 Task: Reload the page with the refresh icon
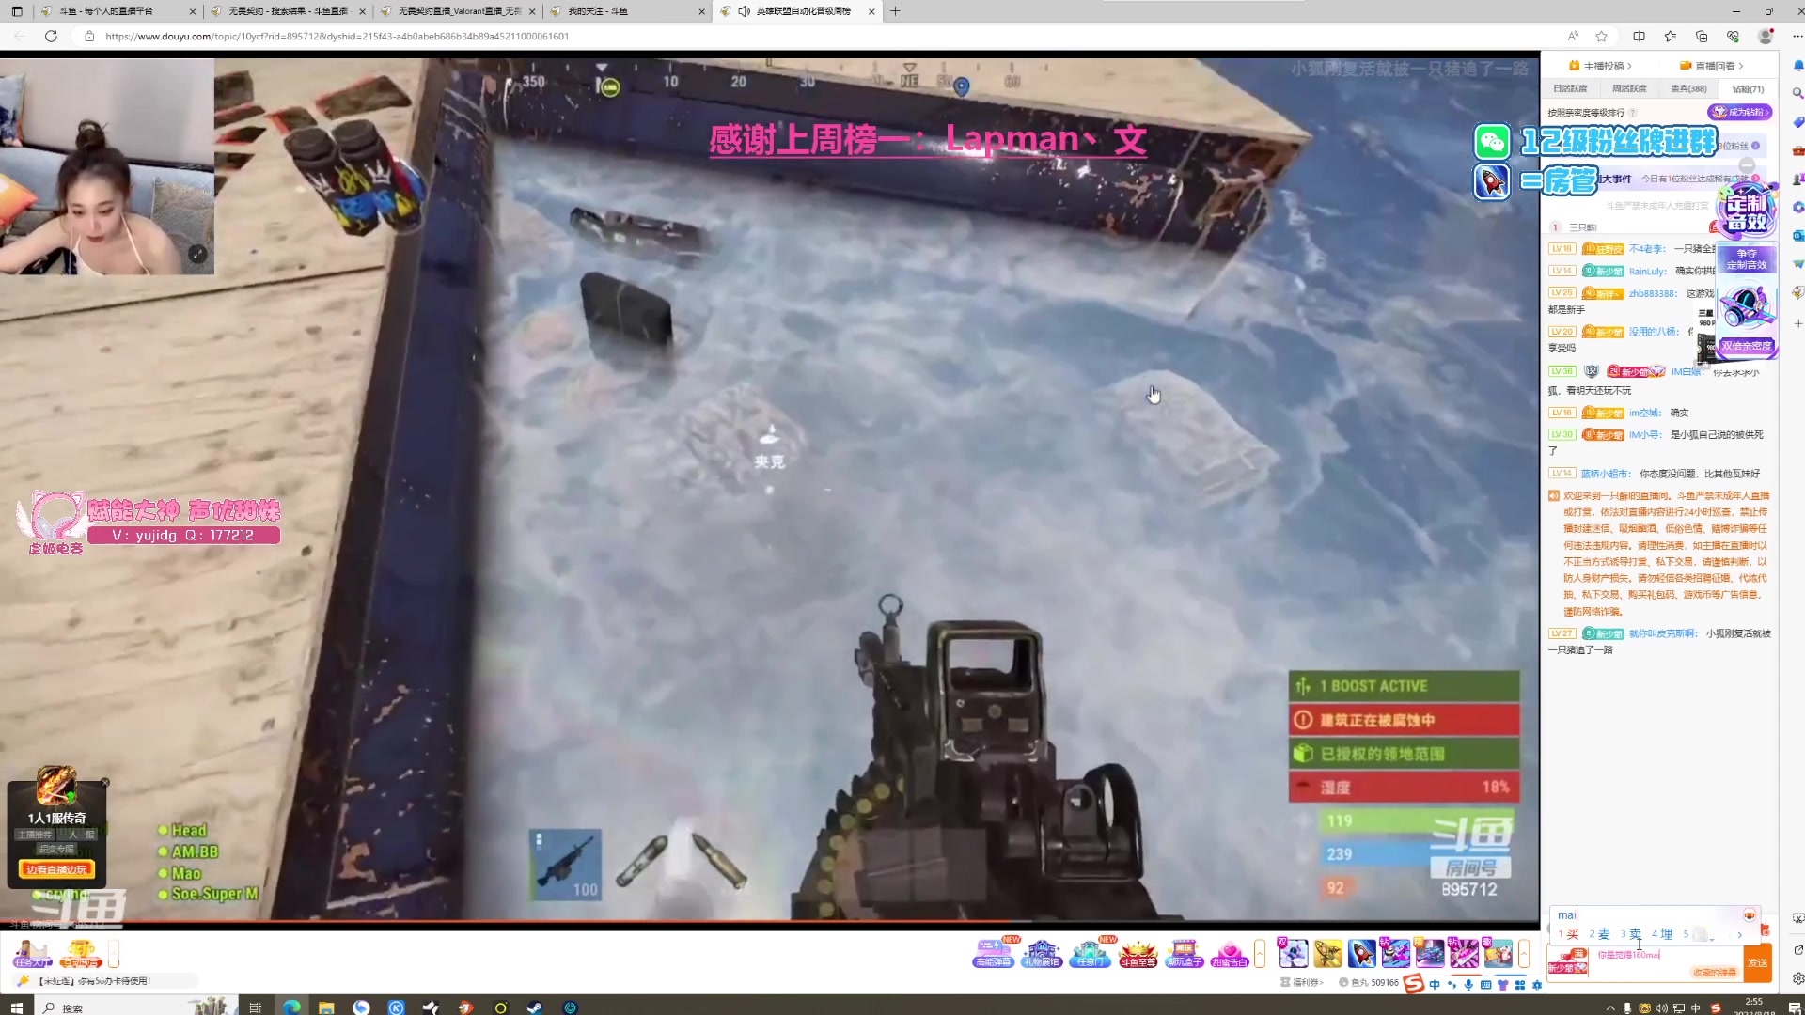point(51,36)
